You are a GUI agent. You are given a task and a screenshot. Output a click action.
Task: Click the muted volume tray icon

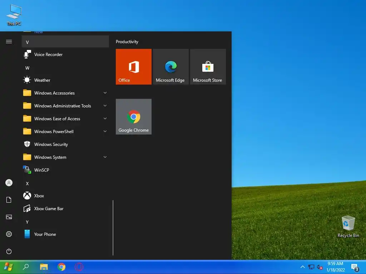pos(320,267)
